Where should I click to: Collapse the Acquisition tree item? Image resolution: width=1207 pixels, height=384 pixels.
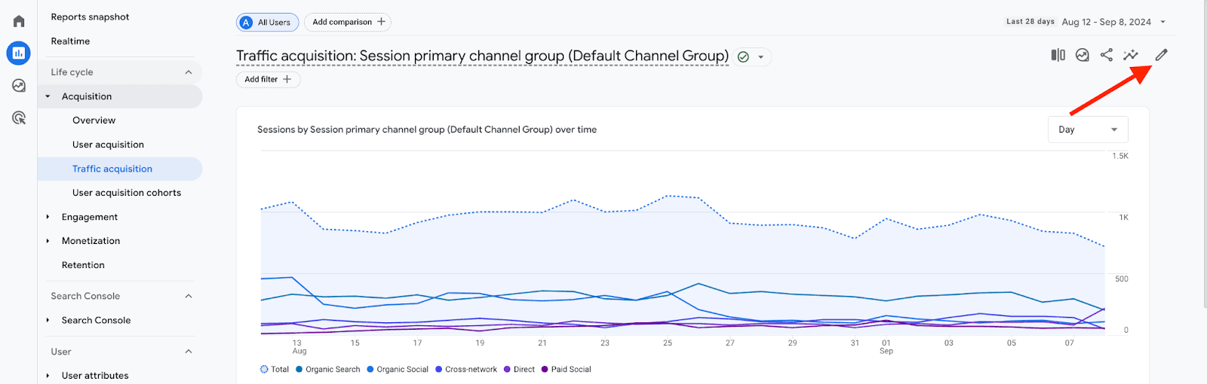(48, 96)
